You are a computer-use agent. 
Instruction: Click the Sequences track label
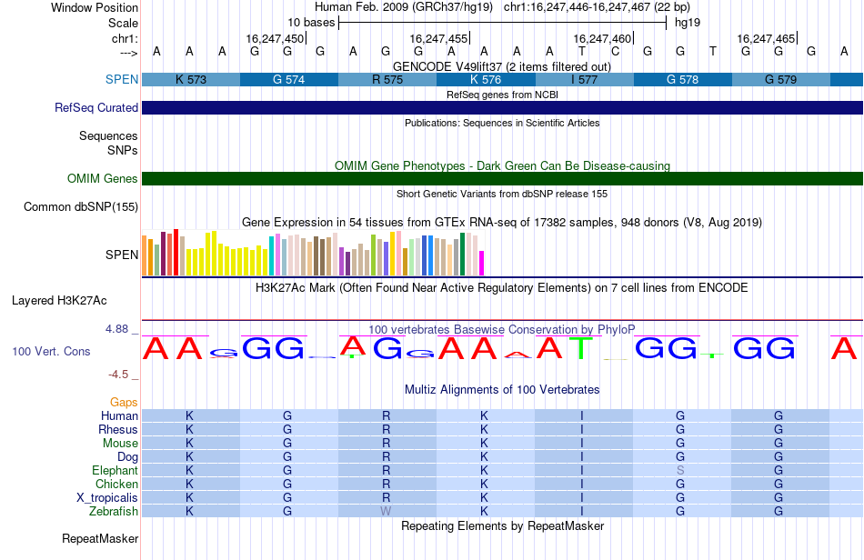tap(108, 135)
